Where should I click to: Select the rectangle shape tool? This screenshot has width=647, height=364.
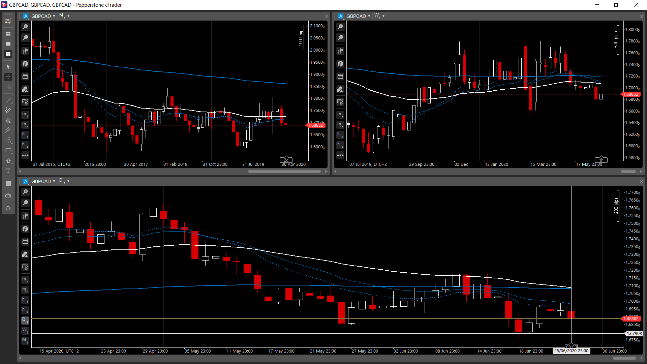(8, 151)
